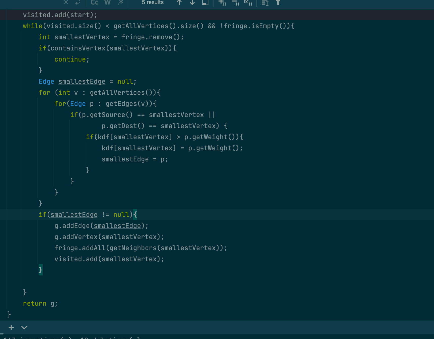Screen dimensions: 434x339
Task: Place cursor on 'return g;' line
Action: pos(40,303)
